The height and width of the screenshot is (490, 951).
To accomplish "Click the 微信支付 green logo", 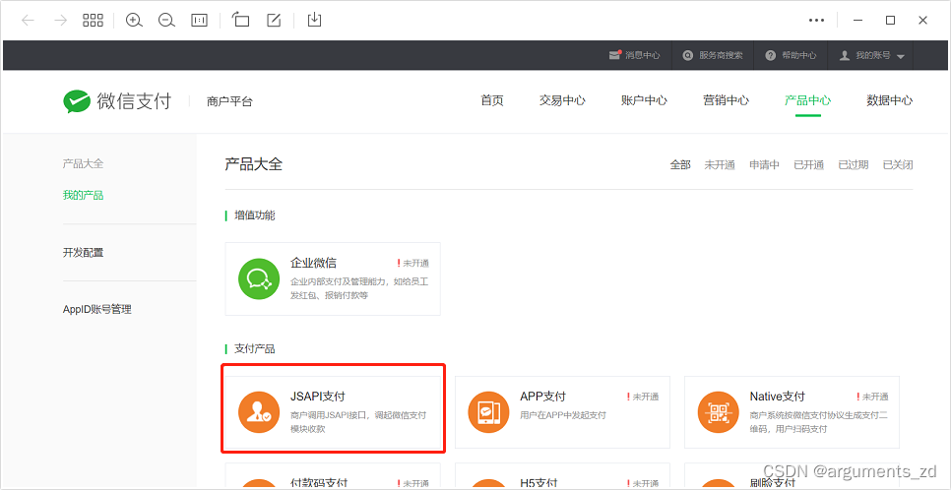I will [x=77, y=101].
